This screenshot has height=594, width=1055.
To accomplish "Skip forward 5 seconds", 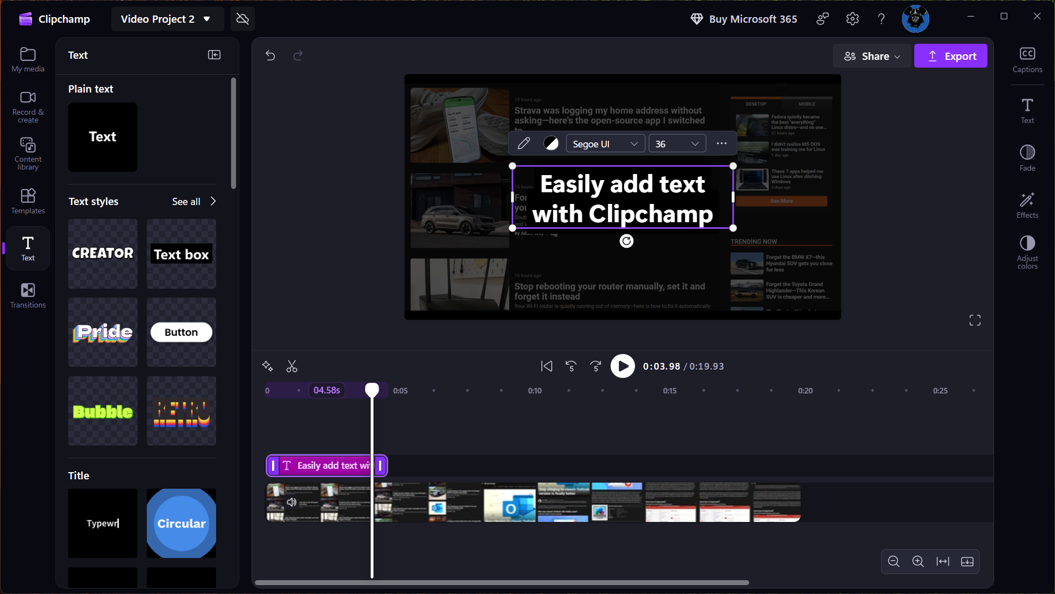I will (x=596, y=366).
